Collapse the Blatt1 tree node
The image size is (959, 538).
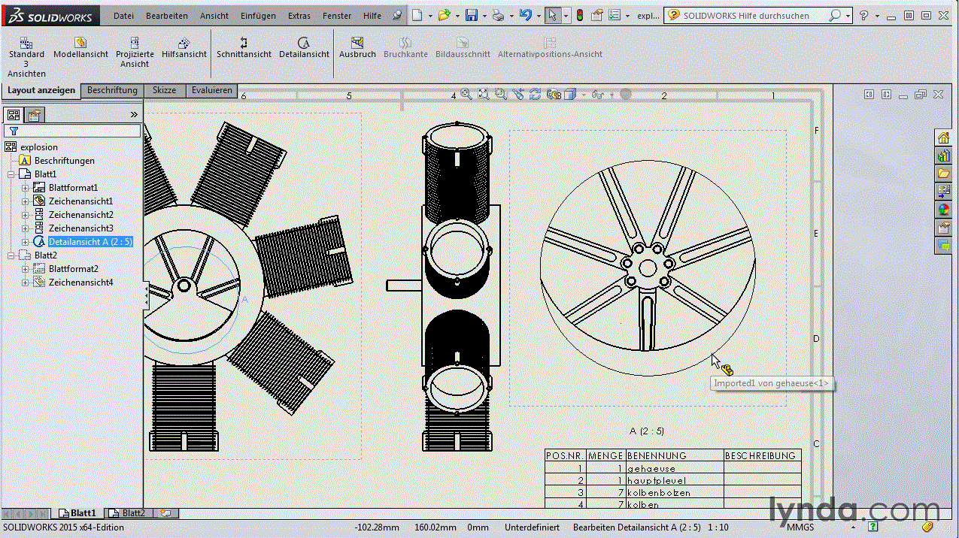[11, 174]
